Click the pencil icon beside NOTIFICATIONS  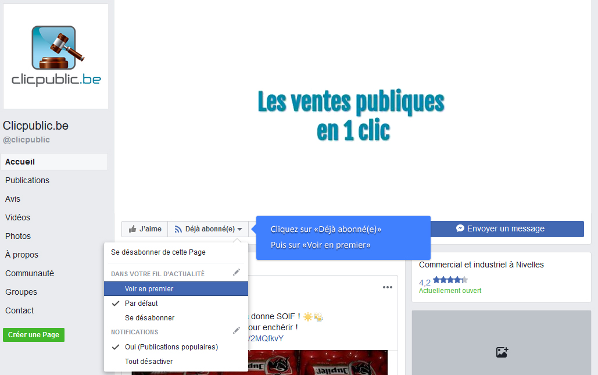point(237,330)
